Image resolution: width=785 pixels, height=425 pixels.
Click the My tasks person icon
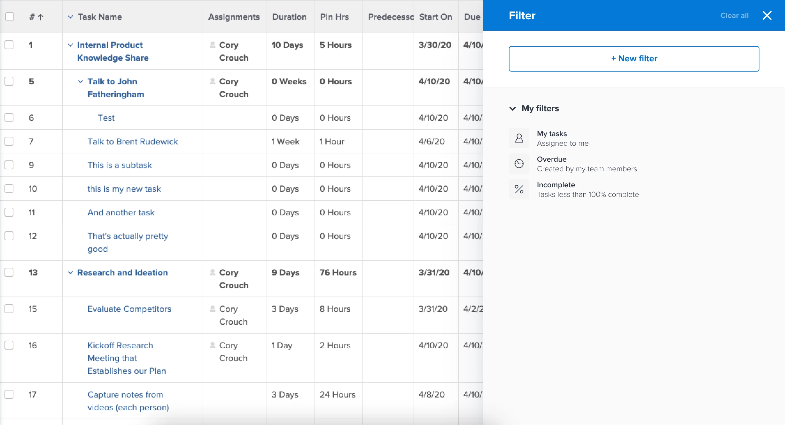pos(519,138)
